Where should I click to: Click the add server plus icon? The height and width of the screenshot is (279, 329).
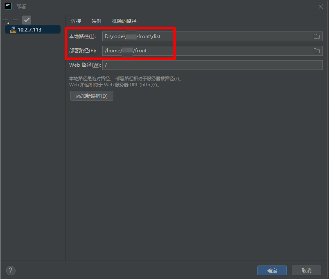5,20
